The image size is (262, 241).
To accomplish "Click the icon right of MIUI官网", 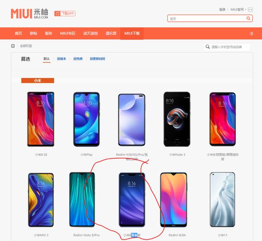I will point(250,10).
